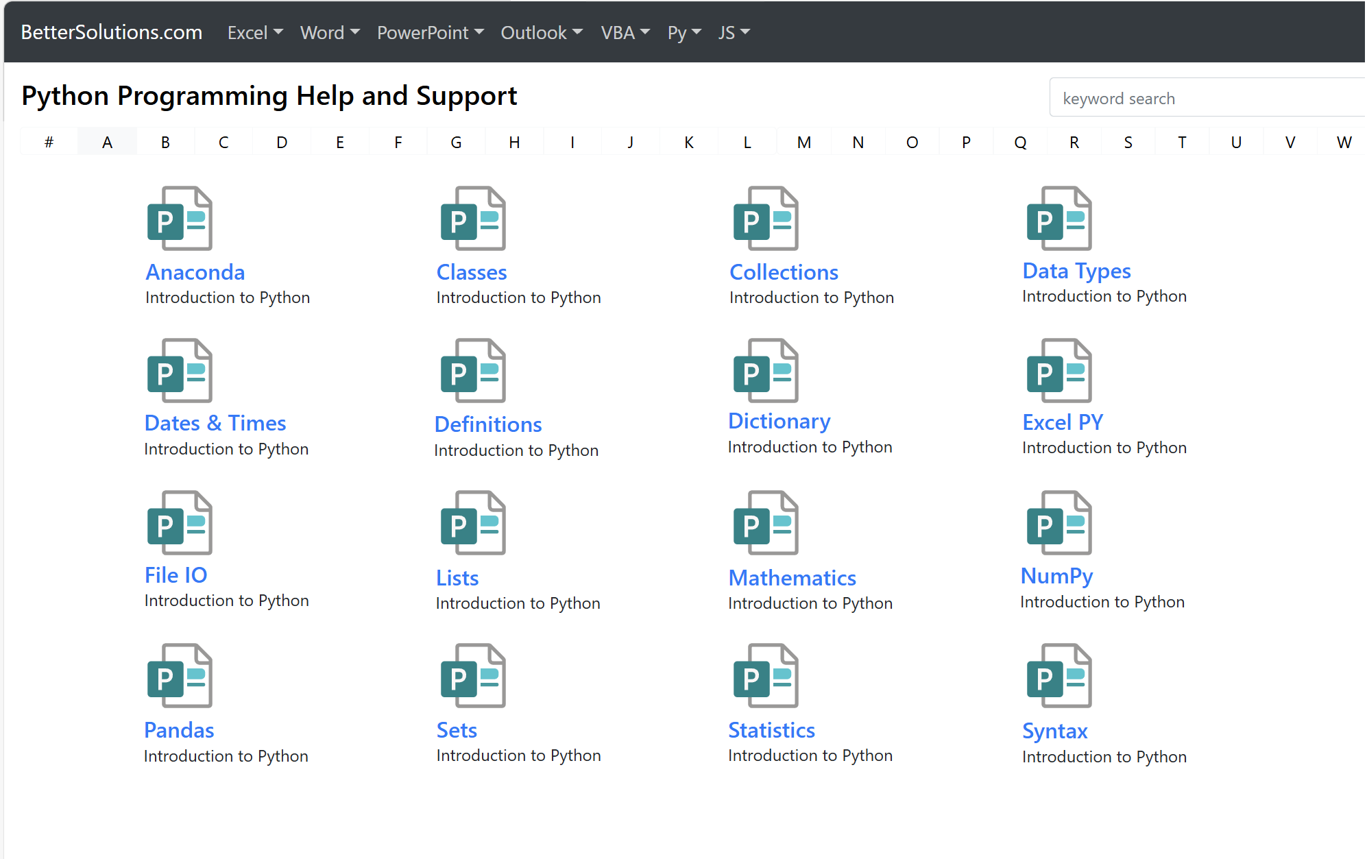Switch to the letter R index tab
This screenshot has height=859, width=1367.
tap(1074, 142)
